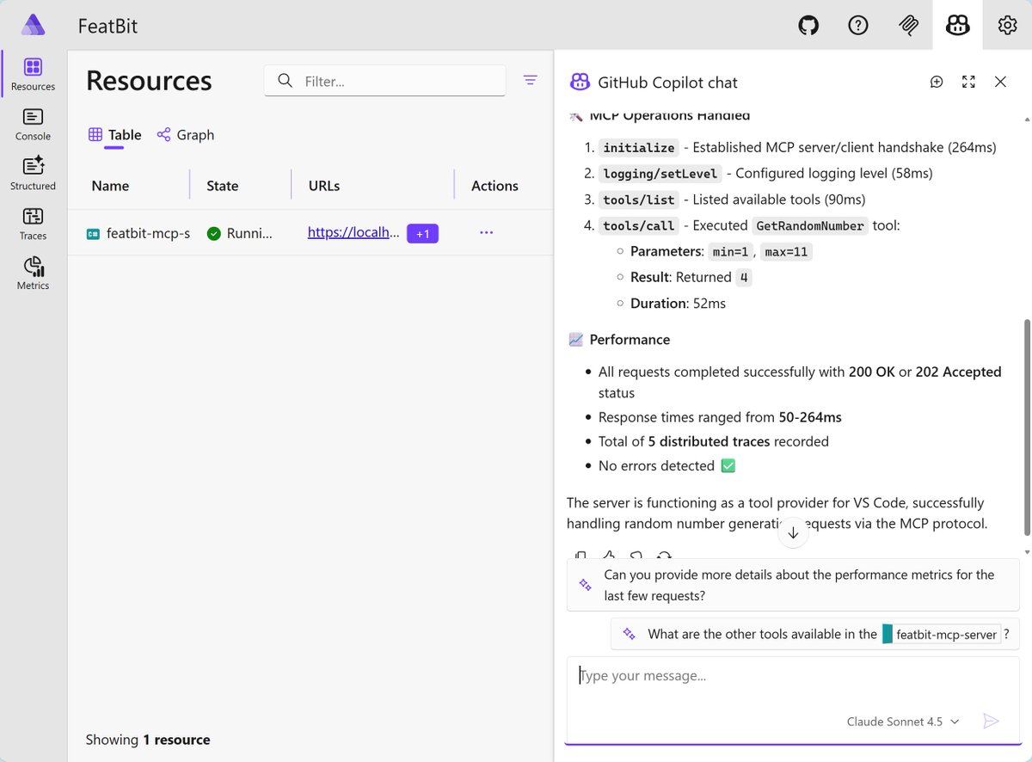Viewport: 1032px width, 762px height.
Task: Show additional URLs with the +1 badge
Action: pos(423,233)
